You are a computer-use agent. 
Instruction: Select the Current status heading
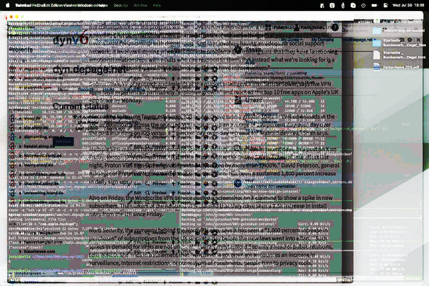coord(80,106)
